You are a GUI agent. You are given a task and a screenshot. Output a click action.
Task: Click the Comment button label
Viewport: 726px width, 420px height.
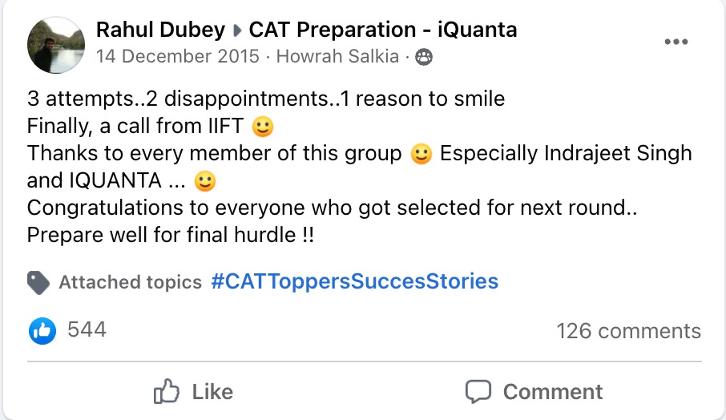(x=553, y=392)
